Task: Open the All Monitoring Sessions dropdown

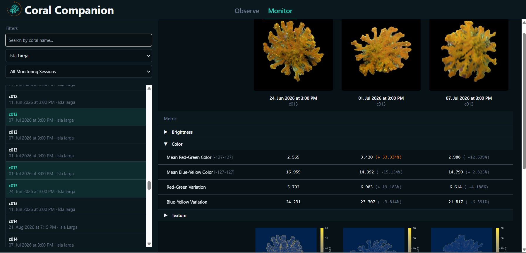Action: [79, 71]
